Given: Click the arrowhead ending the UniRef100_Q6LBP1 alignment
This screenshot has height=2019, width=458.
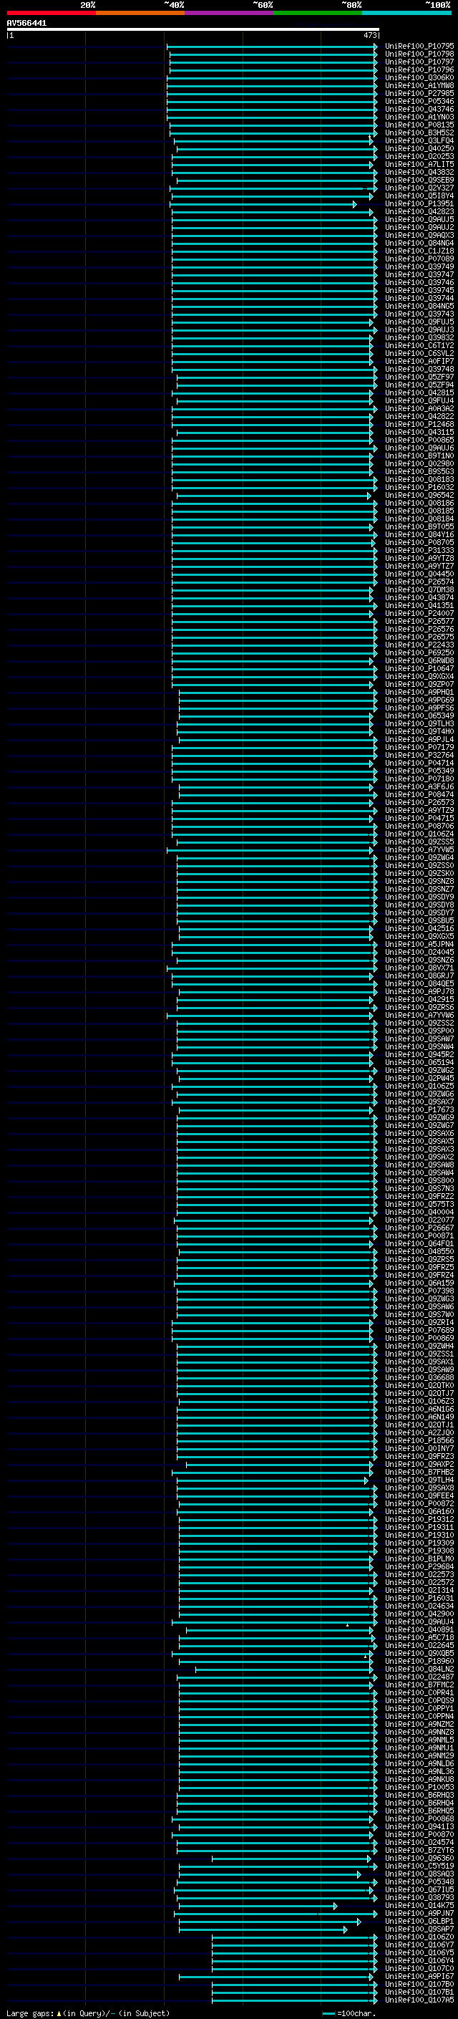Looking at the screenshot, I should coord(359,1921).
